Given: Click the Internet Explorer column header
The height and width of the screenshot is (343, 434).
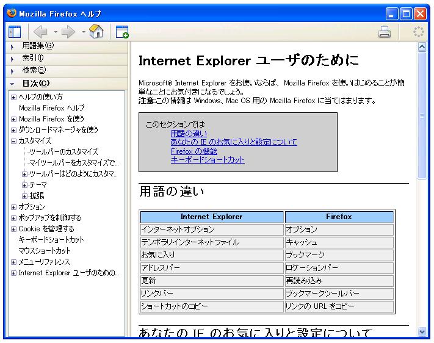Looking at the screenshot, I should [212, 217].
